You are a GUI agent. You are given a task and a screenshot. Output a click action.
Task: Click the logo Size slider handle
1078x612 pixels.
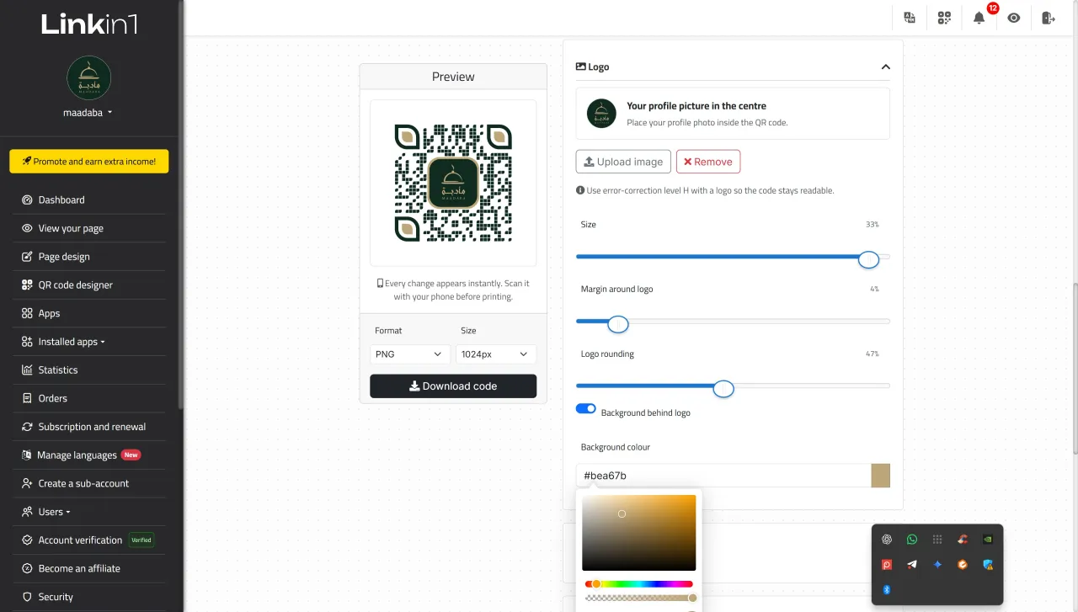[869, 259]
